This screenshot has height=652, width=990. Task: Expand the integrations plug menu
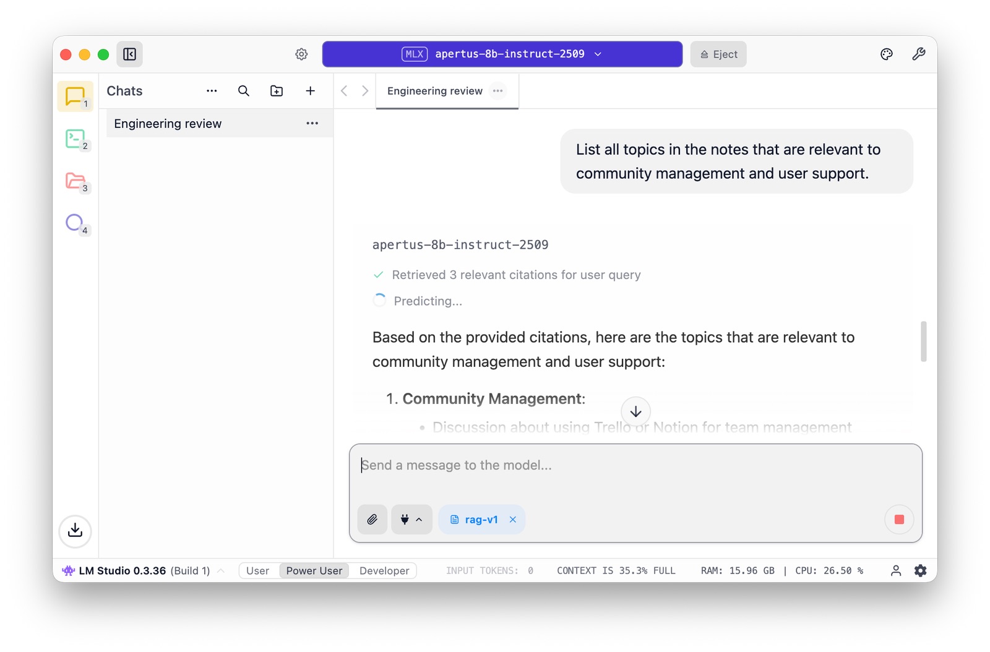pos(411,520)
